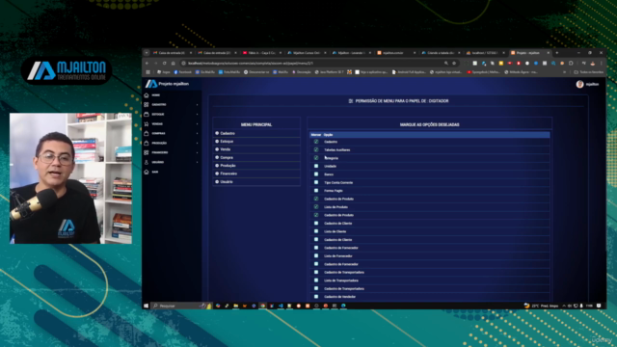Expand the Cadastro sidebar submenu arrow
The height and width of the screenshot is (347, 617).
click(197, 105)
